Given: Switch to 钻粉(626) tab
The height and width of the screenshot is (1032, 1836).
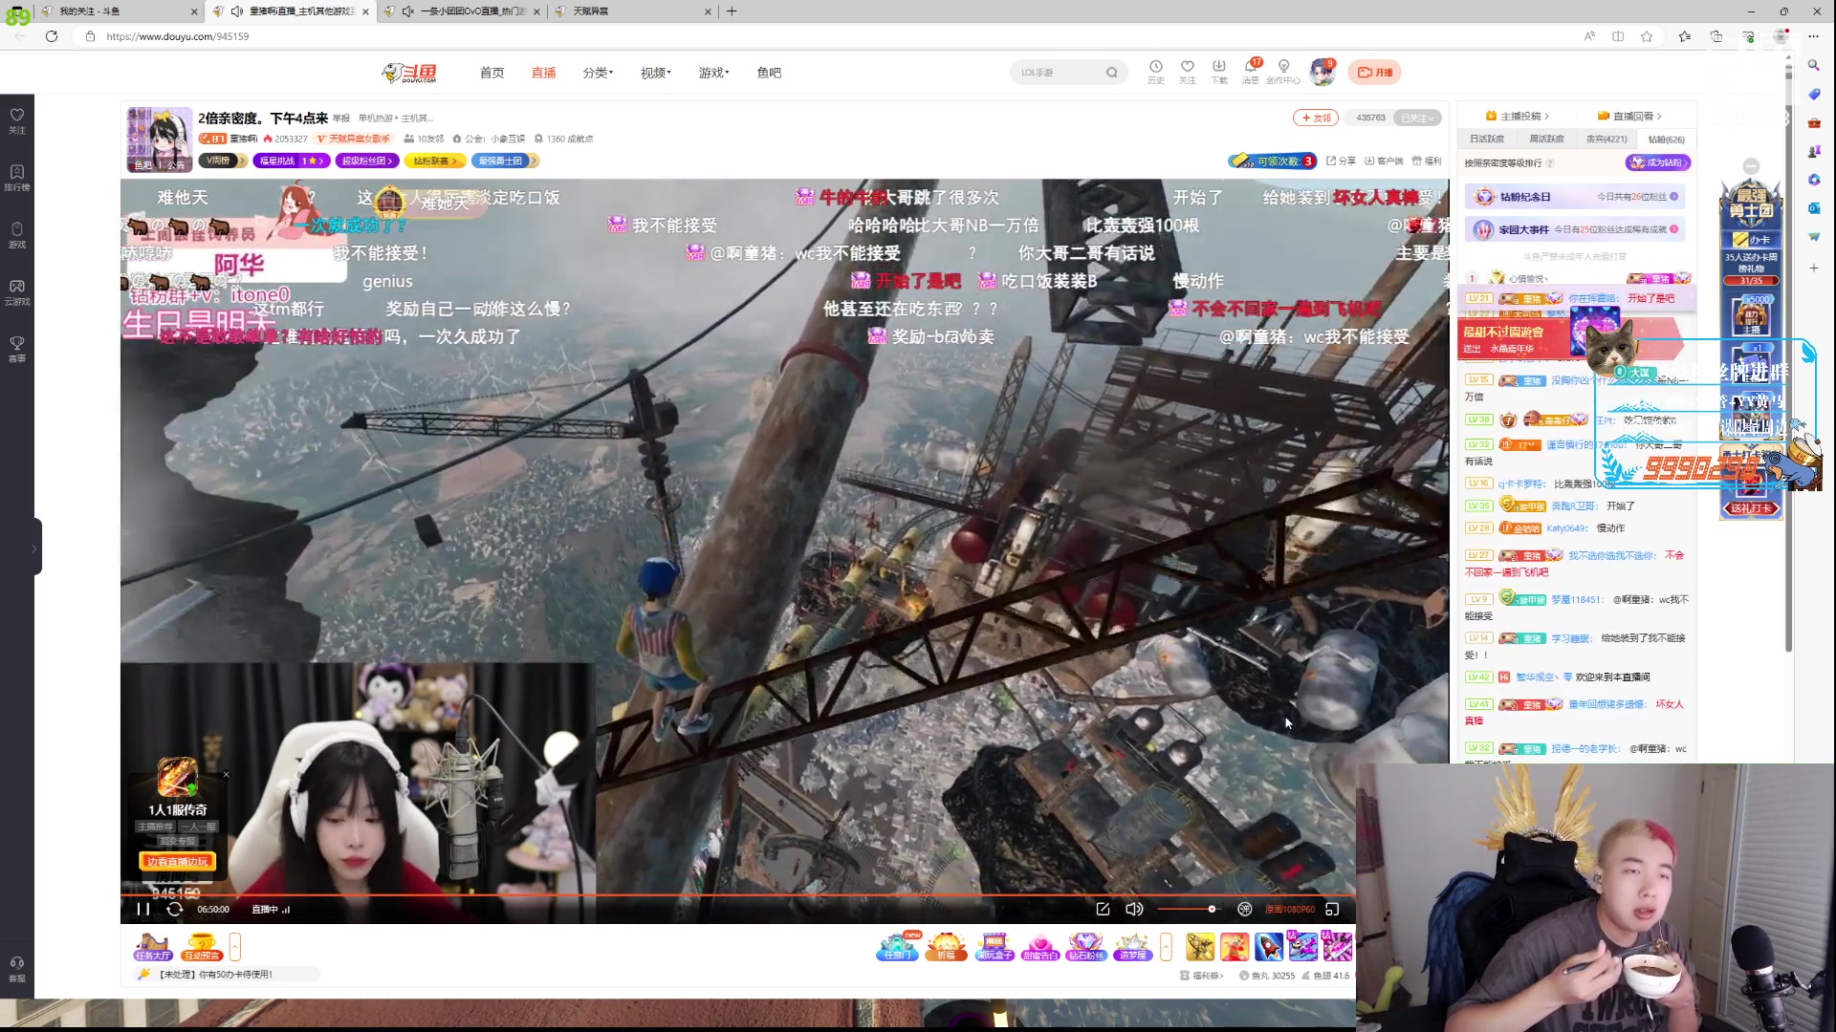Looking at the screenshot, I should [x=1667, y=139].
